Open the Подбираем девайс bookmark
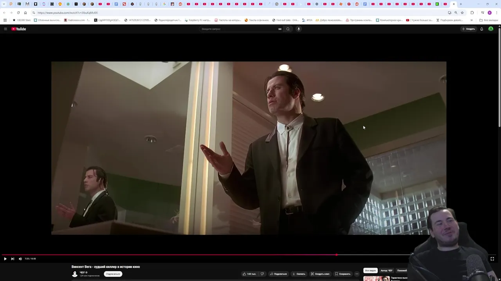Viewport: 501px width, 281px height. [x=449, y=20]
